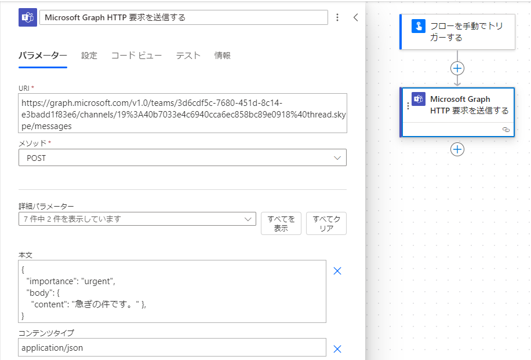Remove the 本文 parameter with its X

tap(337, 271)
